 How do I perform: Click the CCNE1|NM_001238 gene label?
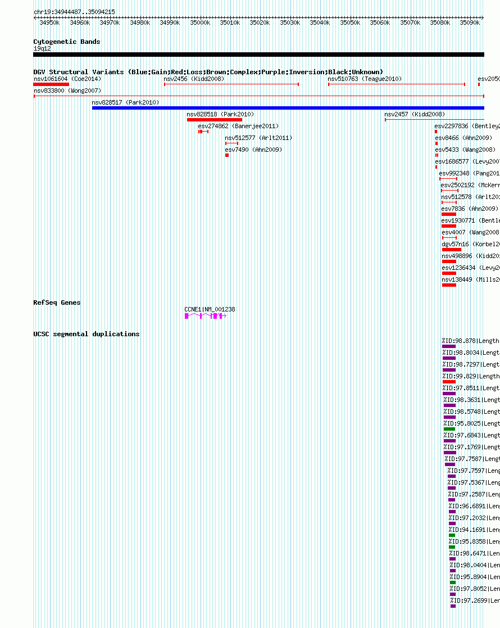click(x=210, y=309)
